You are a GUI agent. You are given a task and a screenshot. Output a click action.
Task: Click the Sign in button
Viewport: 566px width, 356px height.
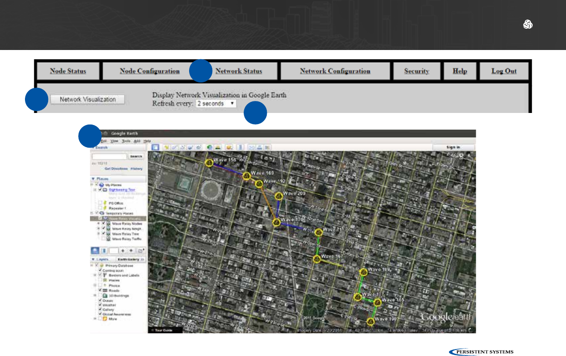click(x=453, y=147)
